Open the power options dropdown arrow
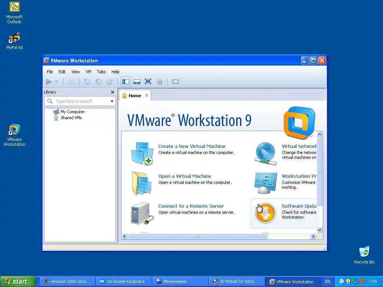 coord(57,81)
